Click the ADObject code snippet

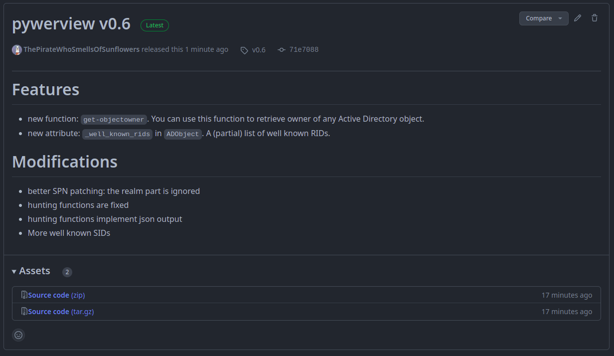[x=183, y=134]
